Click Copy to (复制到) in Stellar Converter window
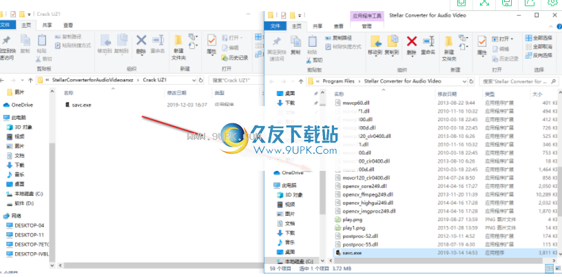Image resolution: width=562 pixels, height=277 pixels. coord(392,45)
